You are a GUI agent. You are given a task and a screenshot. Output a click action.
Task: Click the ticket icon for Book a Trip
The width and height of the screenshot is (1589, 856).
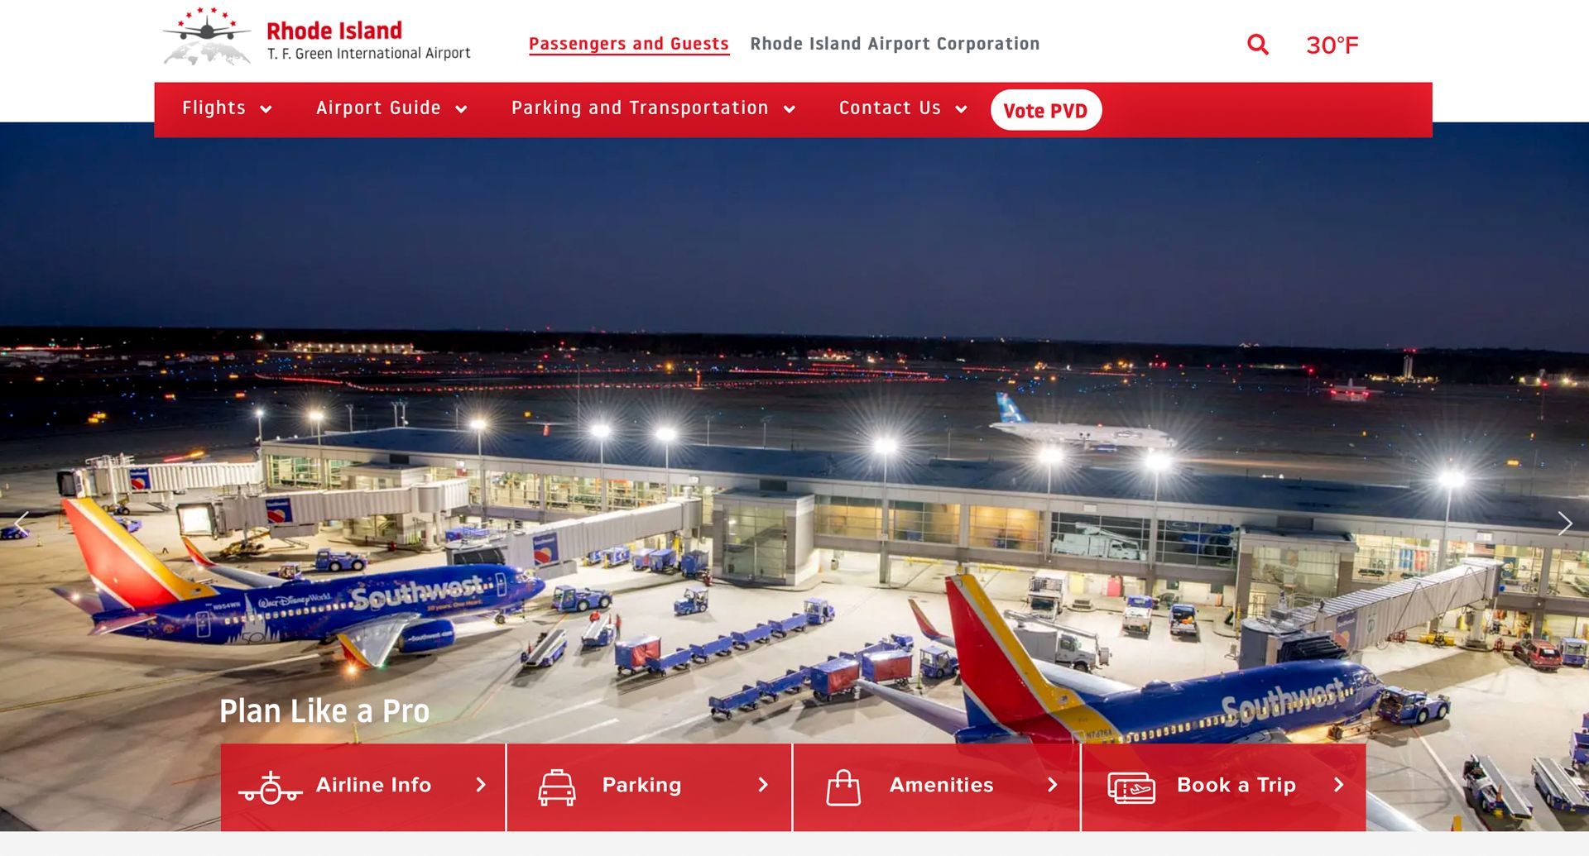pos(1131,788)
